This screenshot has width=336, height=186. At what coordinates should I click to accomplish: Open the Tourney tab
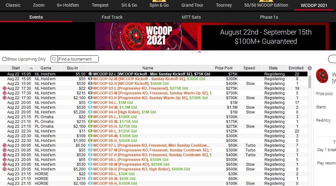tap(224, 5)
